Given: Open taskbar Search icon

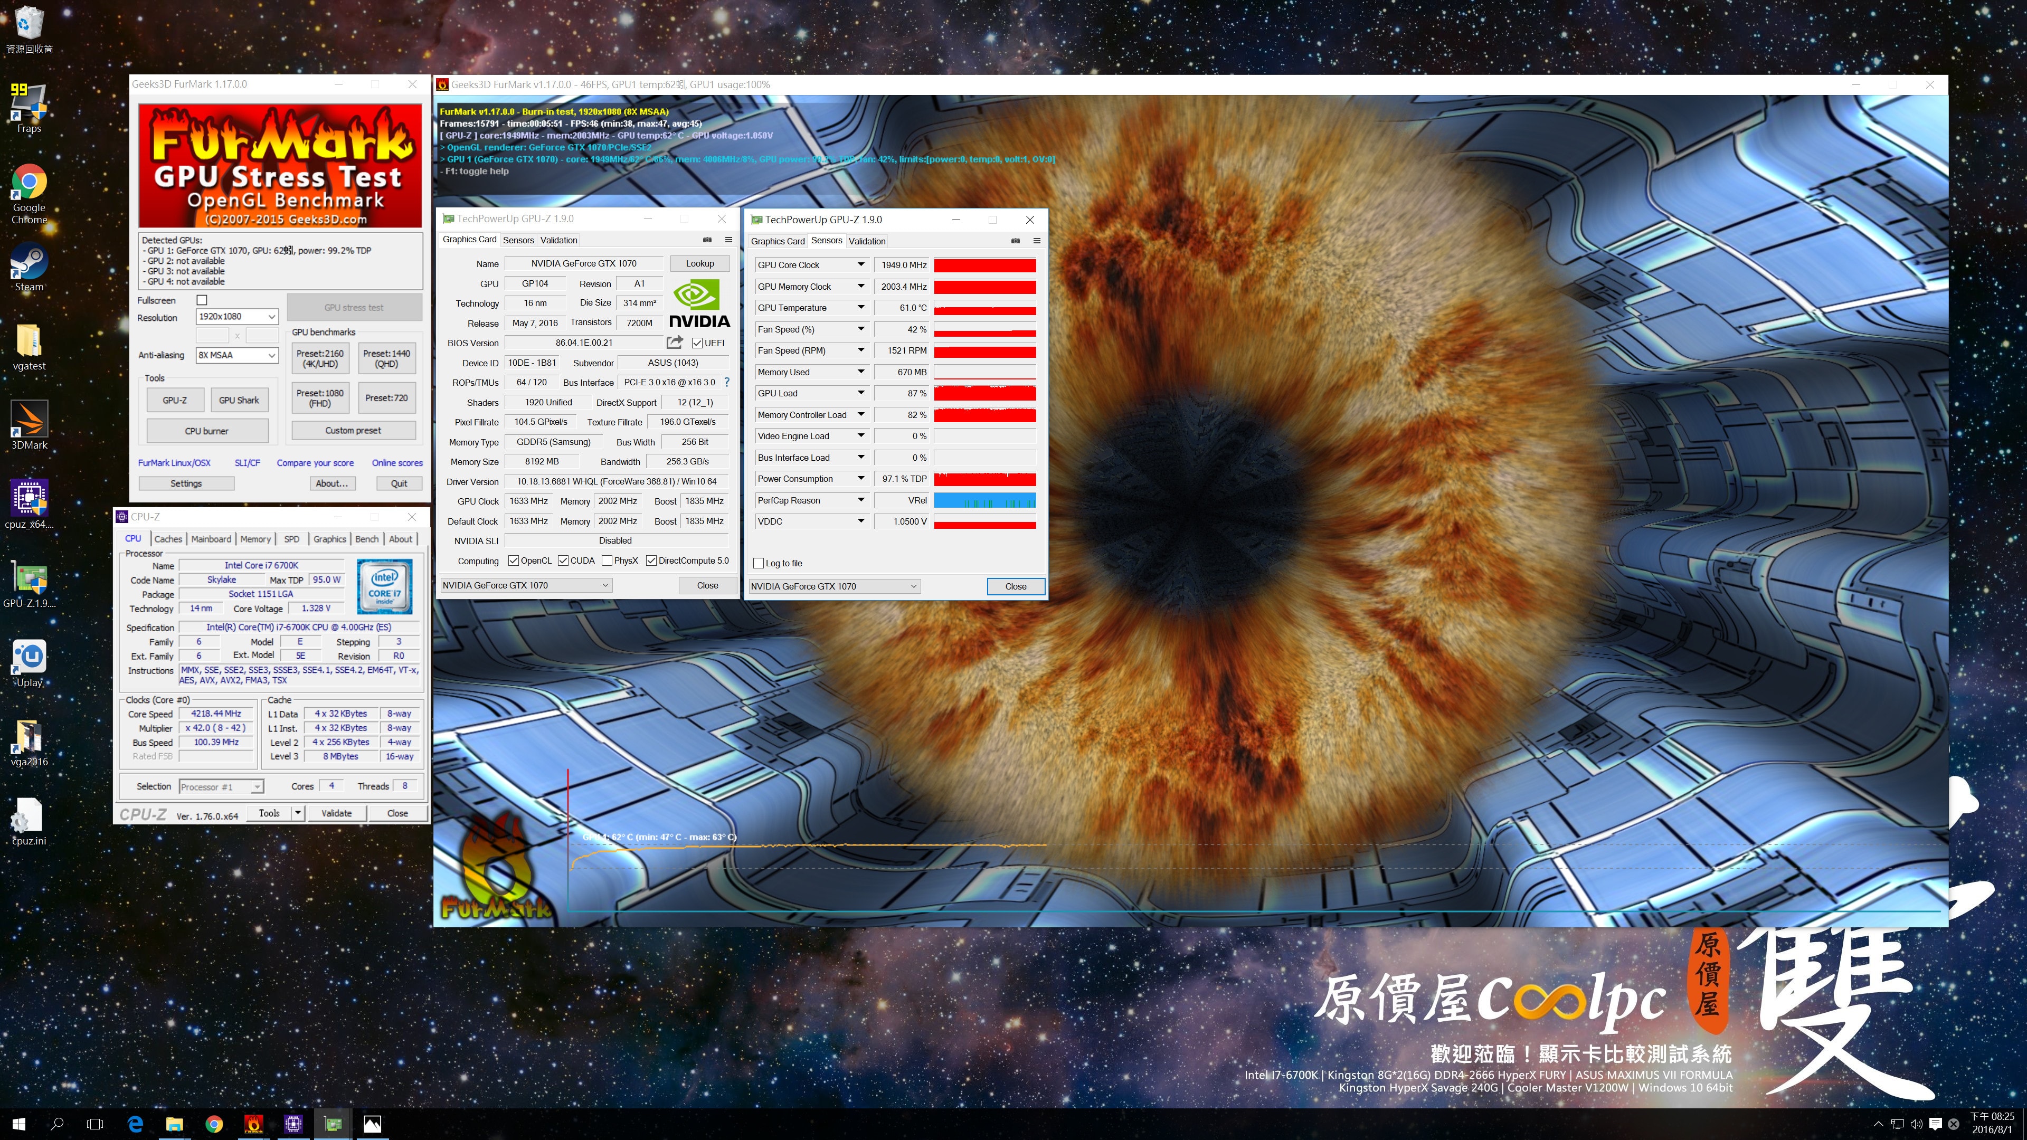Looking at the screenshot, I should (x=56, y=1124).
